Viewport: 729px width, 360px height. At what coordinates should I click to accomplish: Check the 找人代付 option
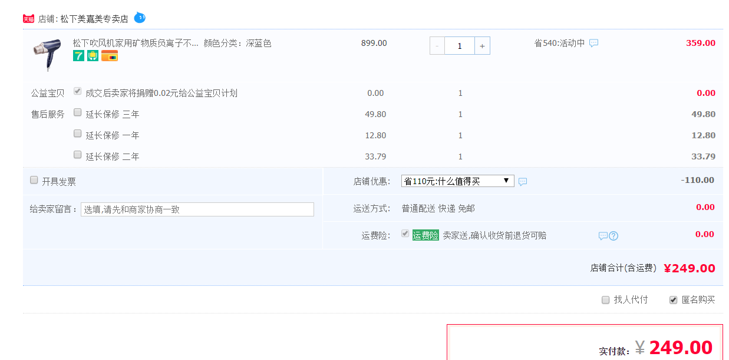click(x=605, y=300)
